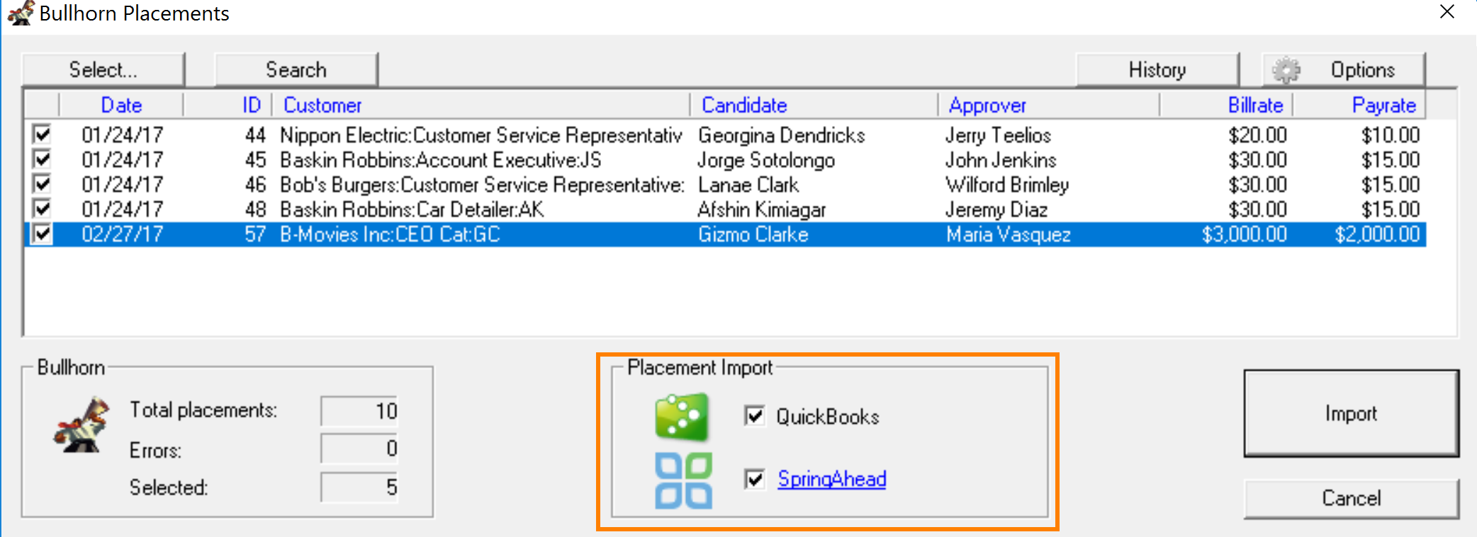Open the Select... button
Image resolution: width=1477 pixels, height=537 pixels.
click(x=103, y=69)
